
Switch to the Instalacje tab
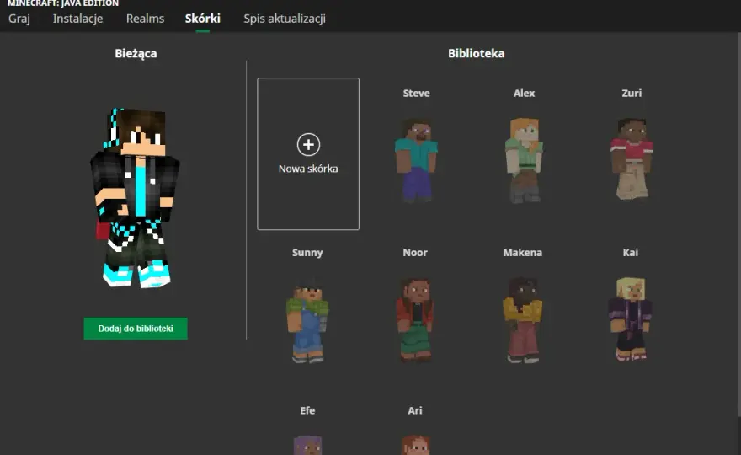(78, 19)
